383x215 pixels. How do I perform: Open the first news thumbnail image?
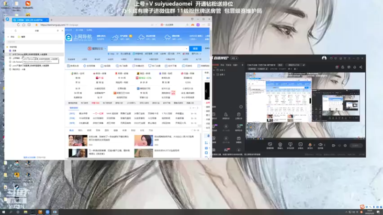point(78,140)
